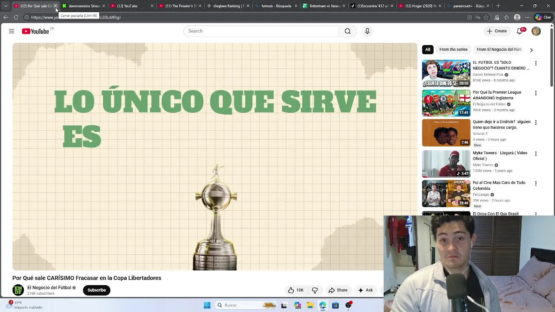The height and width of the screenshot is (312, 555).
Task: Click the Create button
Action: tap(496, 31)
